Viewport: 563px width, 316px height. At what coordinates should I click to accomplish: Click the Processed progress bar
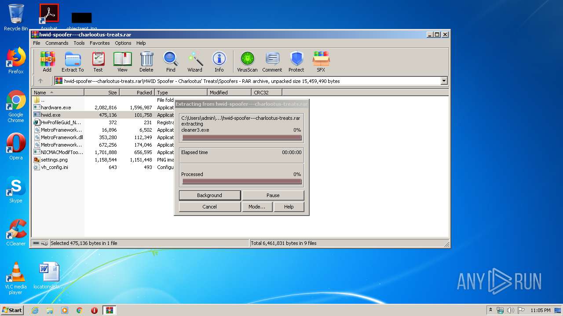click(x=241, y=182)
